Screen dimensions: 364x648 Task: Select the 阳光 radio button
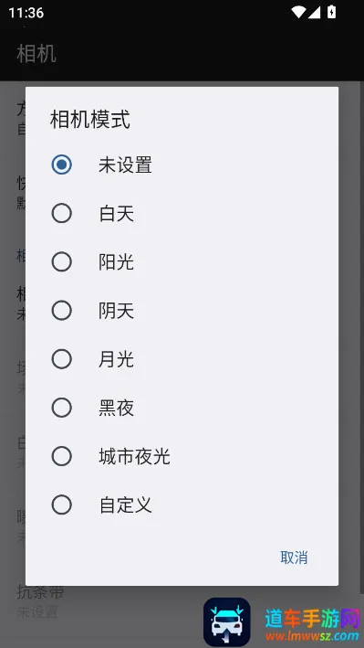point(61,262)
